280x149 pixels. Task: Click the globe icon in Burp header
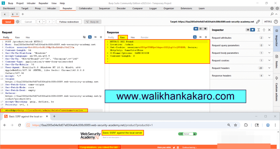[x=272, y=8]
